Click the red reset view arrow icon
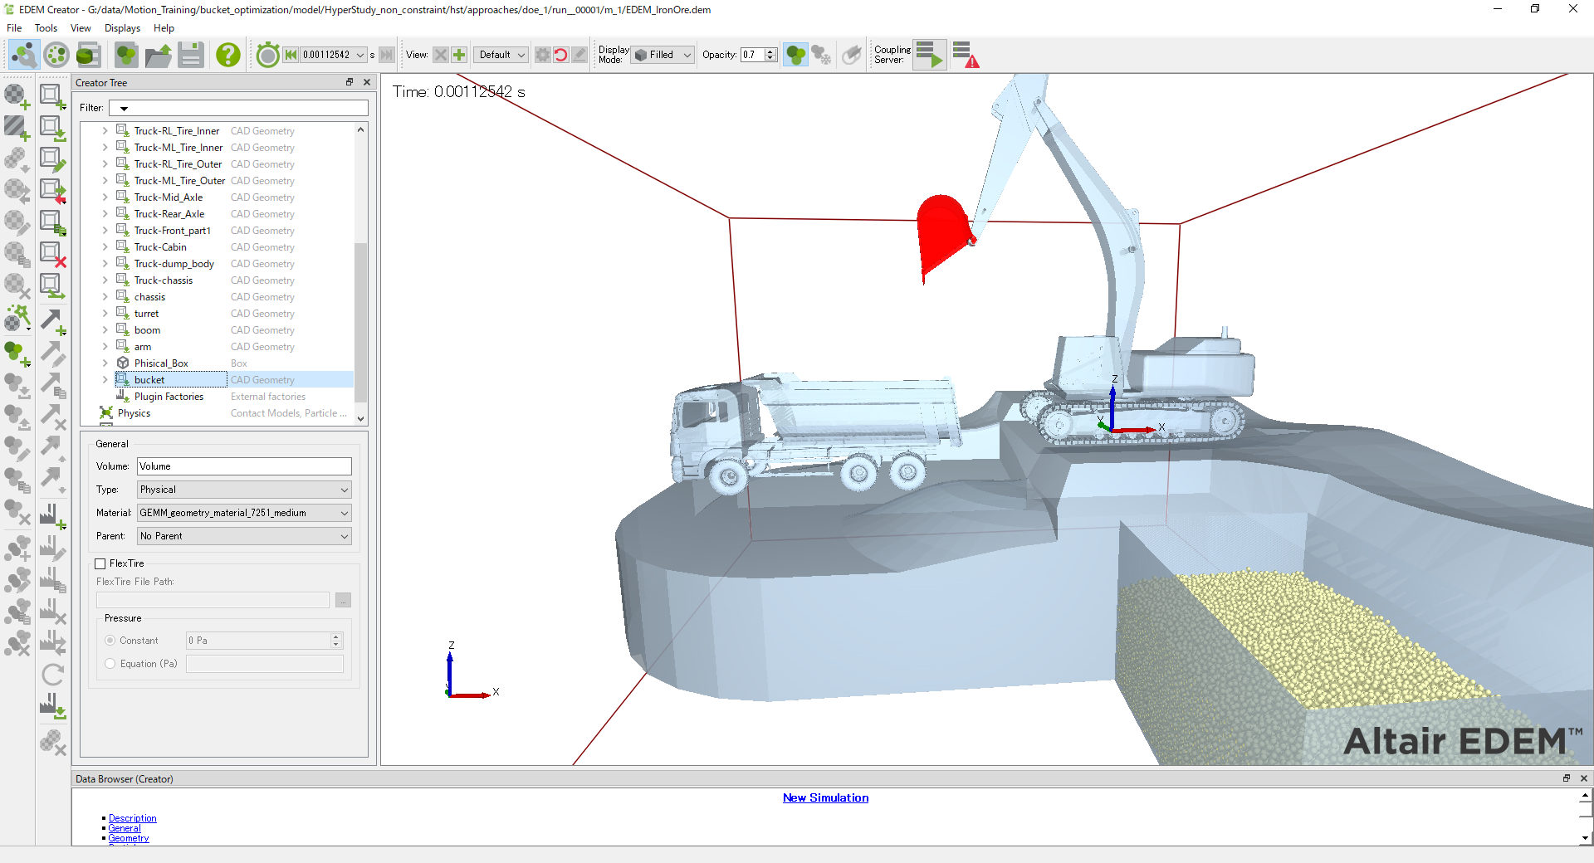 click(561, 55)
